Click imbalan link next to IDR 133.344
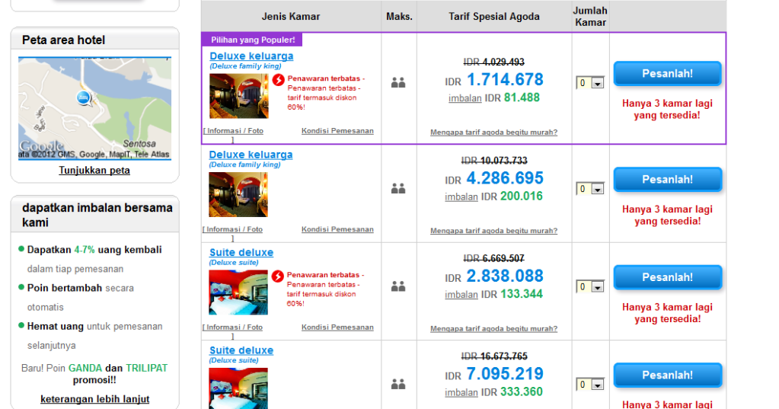779x409 pixels. 461,295
